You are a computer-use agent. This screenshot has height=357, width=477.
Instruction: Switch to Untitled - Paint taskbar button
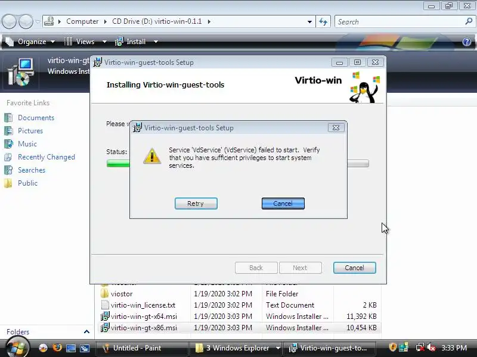tap(142, 348)
